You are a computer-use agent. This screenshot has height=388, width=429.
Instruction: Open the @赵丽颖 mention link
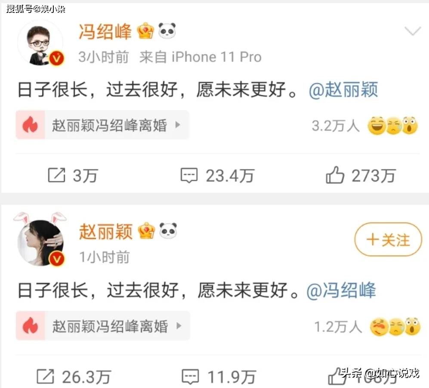344,90
